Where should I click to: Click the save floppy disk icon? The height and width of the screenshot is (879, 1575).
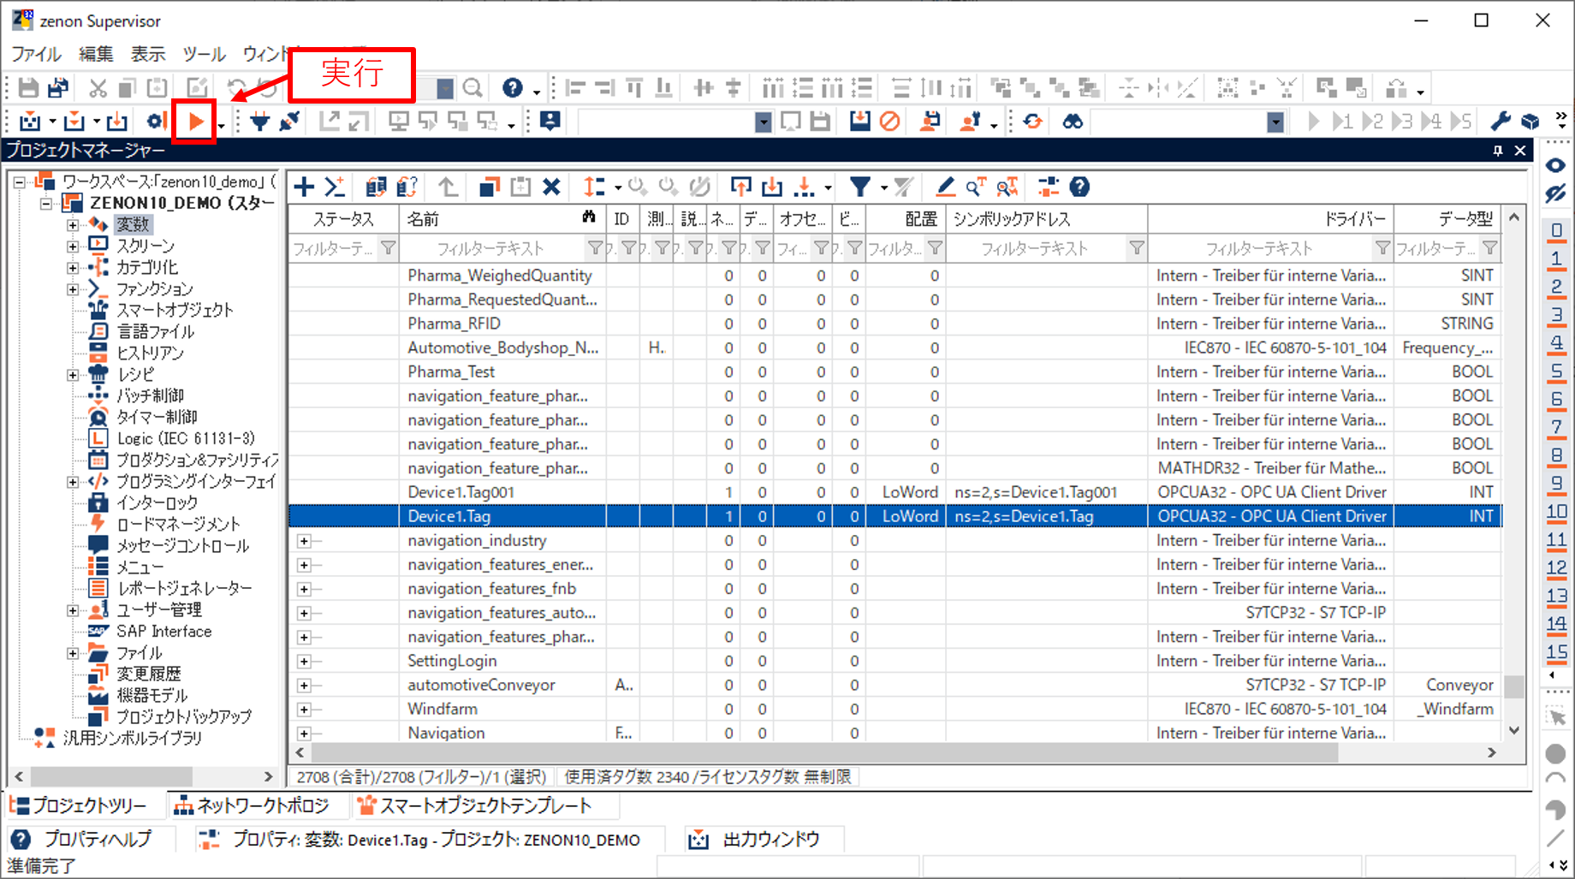click(28, 88)
